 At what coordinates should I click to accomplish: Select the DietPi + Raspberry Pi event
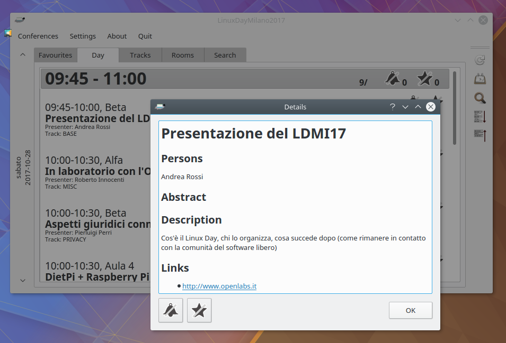tap(97, 271)
